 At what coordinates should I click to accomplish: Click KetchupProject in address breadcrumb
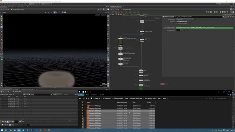click(118, 99)
